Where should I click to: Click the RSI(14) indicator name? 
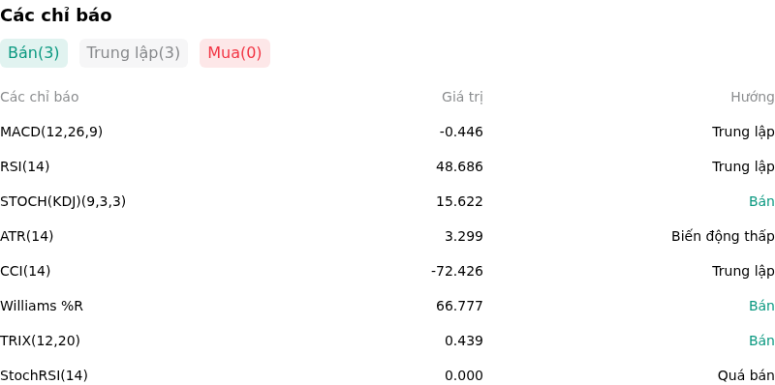(25, 166)
